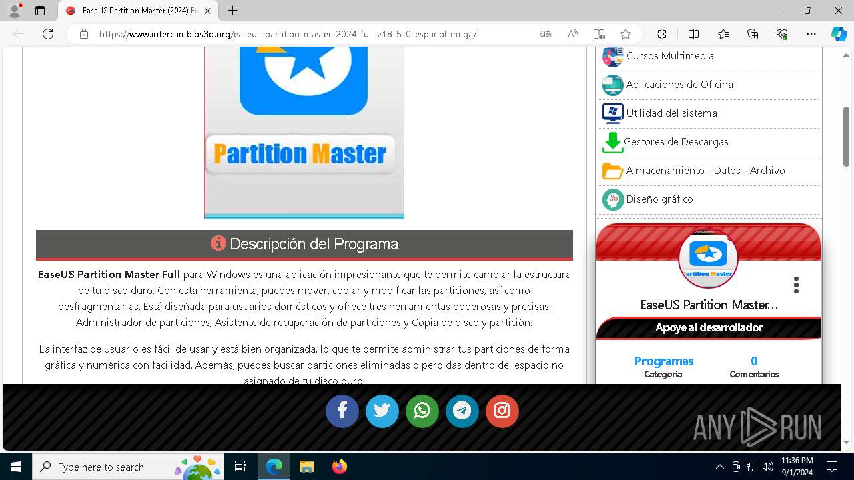The image size is (854, 480).
Task: Click the address bar URL
Action: click(288, 34)
